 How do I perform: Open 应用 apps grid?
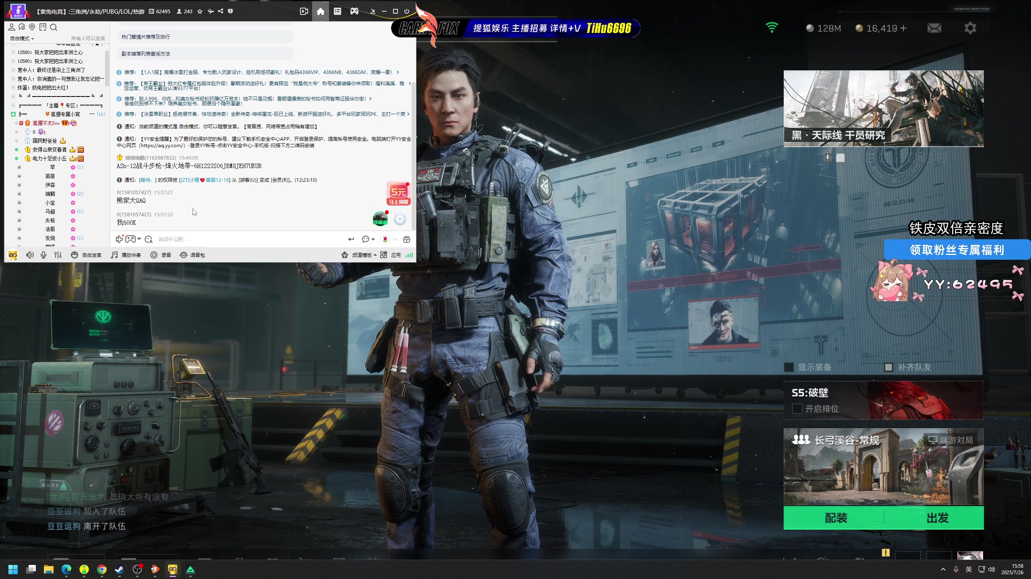390,255
